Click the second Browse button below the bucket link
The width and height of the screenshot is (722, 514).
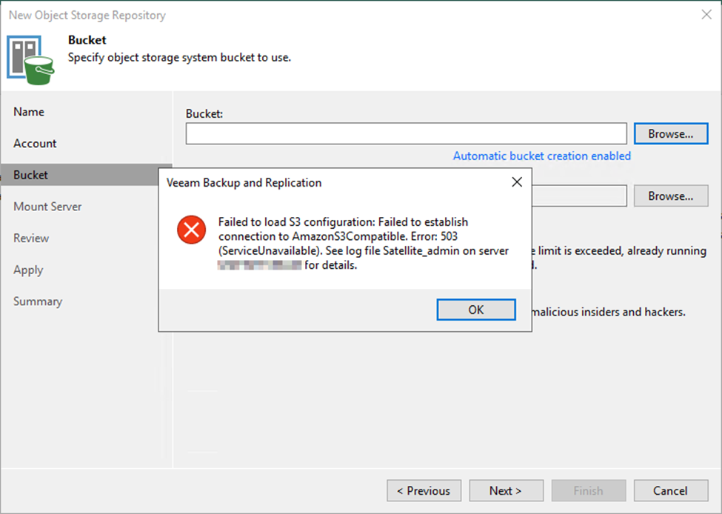click(x=671, y=196)
